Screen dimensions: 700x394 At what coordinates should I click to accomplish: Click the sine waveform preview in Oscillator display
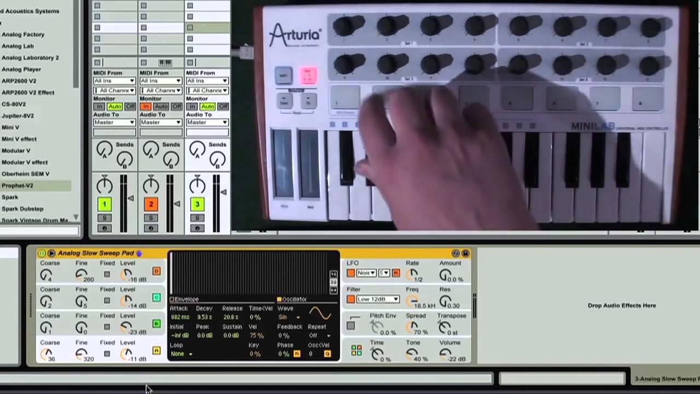(320, 314)
